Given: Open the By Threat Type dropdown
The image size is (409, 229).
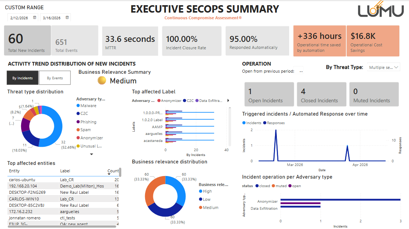Looking at the screenshot, I should click(384, 67).
